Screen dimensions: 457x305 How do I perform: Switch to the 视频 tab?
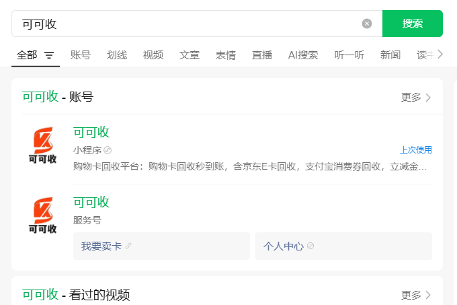153,55
